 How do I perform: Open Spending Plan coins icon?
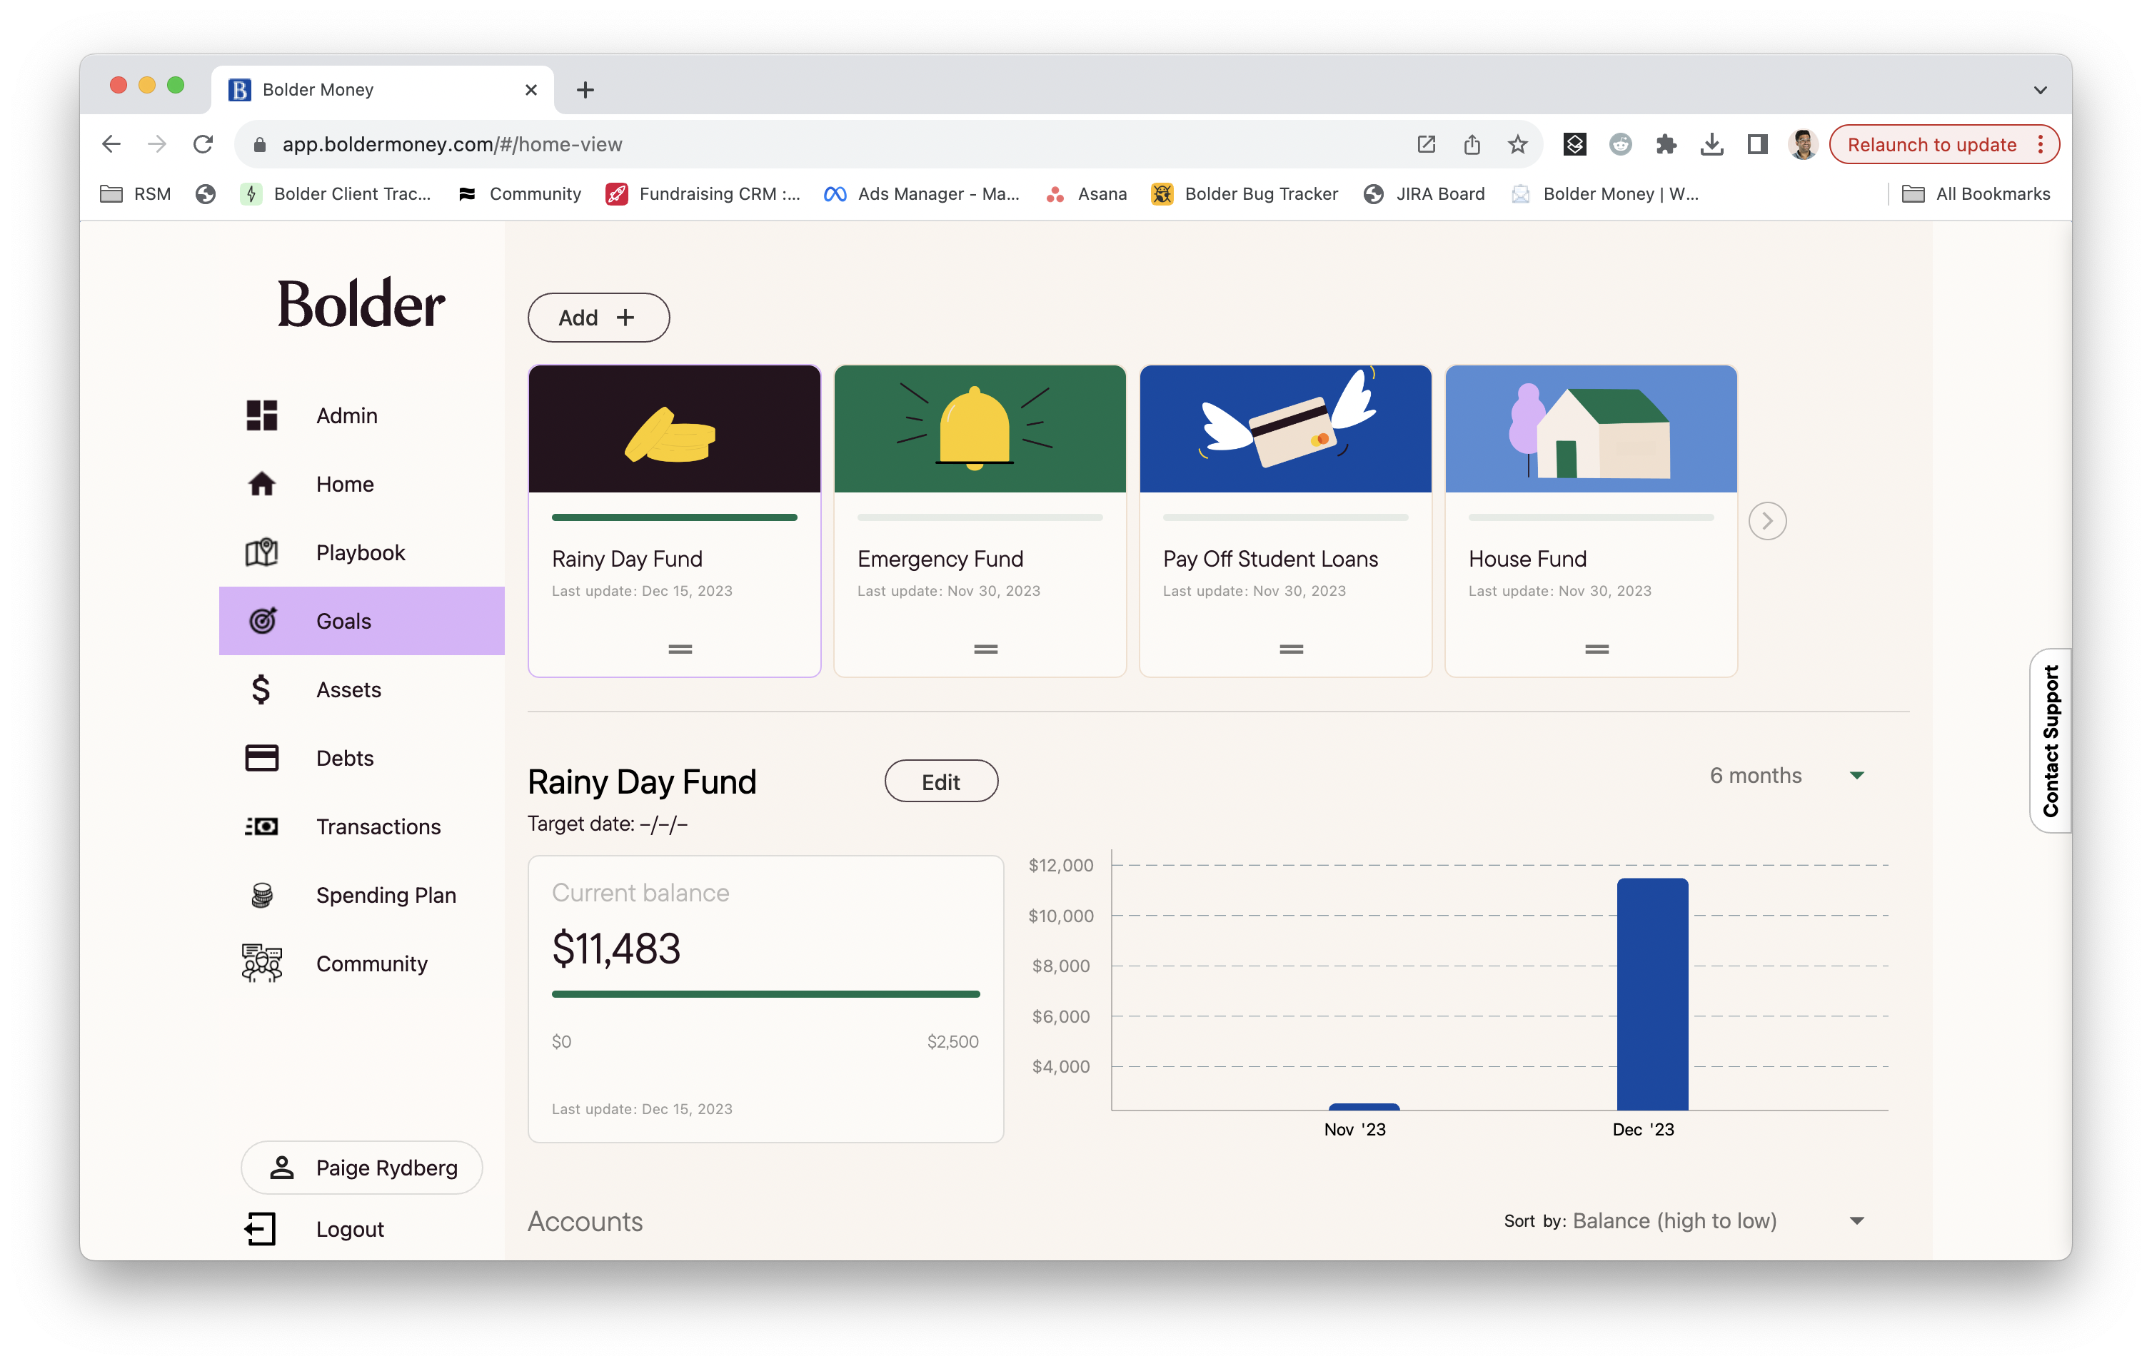261,895
